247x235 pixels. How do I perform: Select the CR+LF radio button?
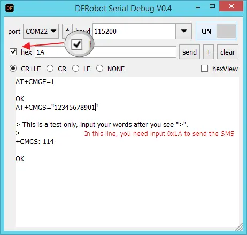pyautogui.click(x=13, y=69)
